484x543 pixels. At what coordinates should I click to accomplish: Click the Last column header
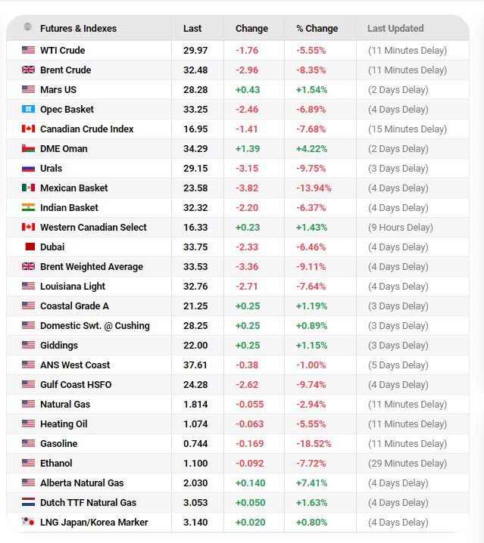click(192, 29)
